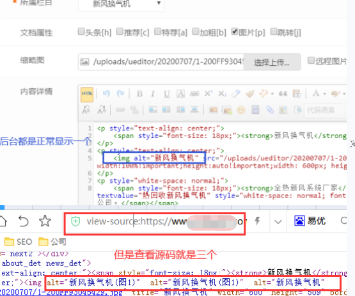355x296 pixels.
Task: Insert emoticon using the smiley icon
Action: pyautogui.click(x=241, y=110)
